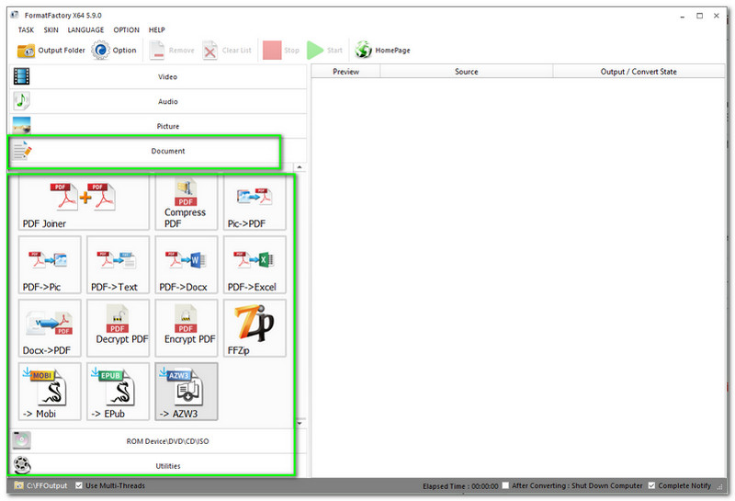Open the PDF->Pic converter
This screenshot has width=735, height=501.
[50, 265]
